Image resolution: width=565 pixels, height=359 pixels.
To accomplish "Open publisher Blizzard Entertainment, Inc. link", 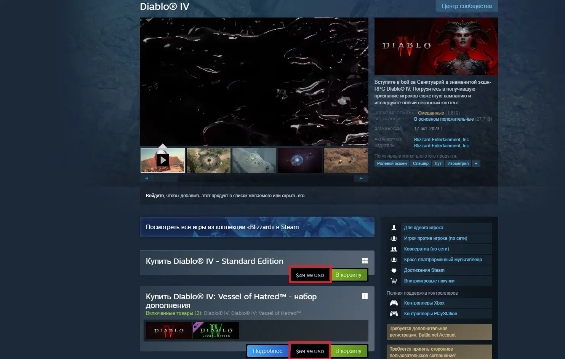I will coord(442,146).
